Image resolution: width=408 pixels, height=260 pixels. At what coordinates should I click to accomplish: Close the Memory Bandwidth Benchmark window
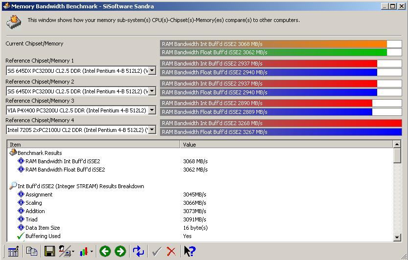coord(402,6)
